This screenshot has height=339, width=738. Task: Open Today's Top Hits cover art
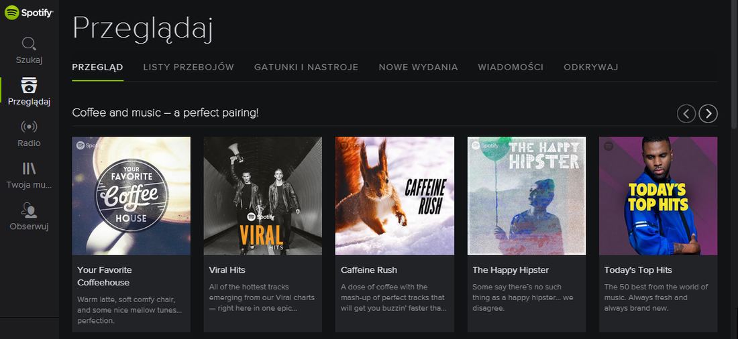point(658,196)
